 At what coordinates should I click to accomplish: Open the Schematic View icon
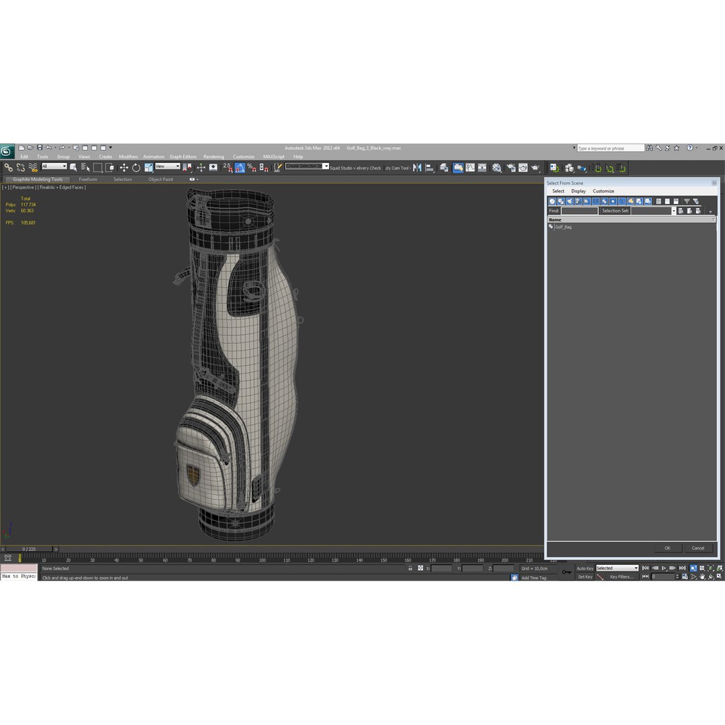(x=482, y=168)
